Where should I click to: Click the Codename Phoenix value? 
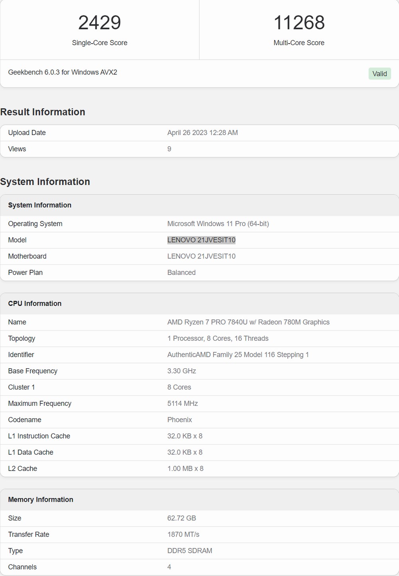[x=180, y=420]
